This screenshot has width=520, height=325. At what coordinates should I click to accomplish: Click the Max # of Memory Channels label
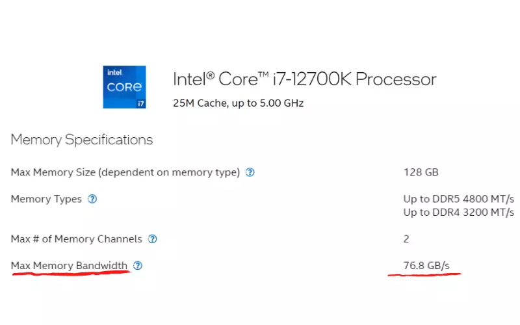click(76, 239)
